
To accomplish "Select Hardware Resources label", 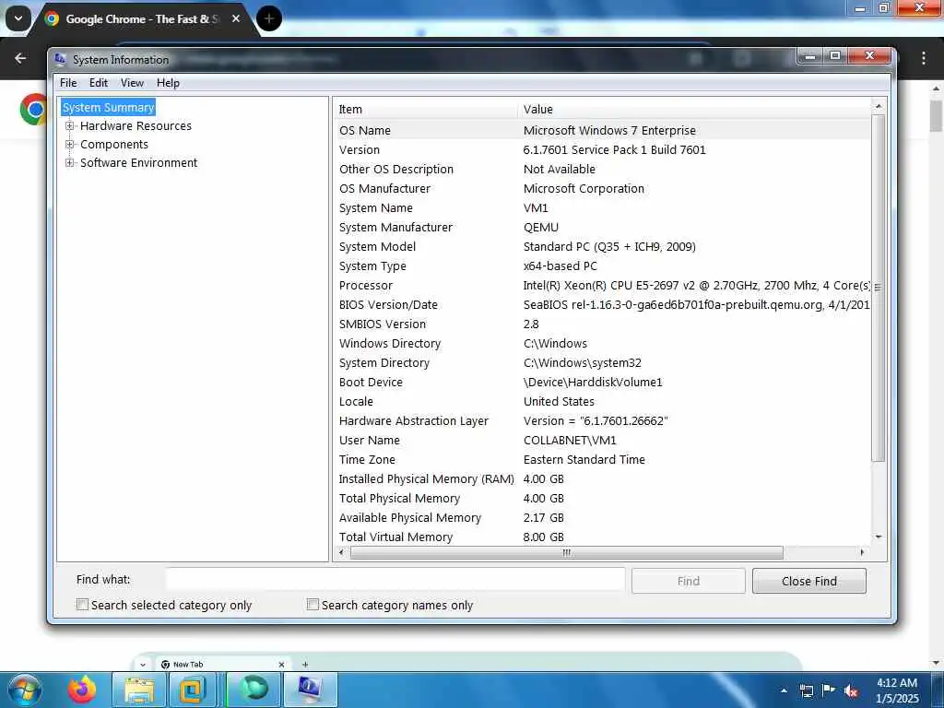I will pyautogui.click(x=136, y=125).
